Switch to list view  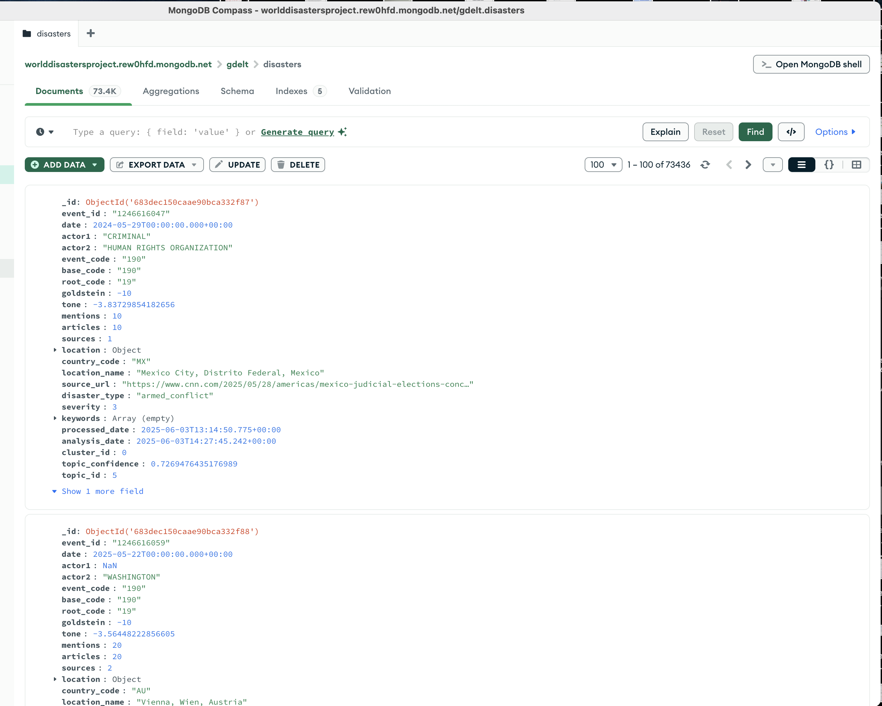[x=801, y=165]
